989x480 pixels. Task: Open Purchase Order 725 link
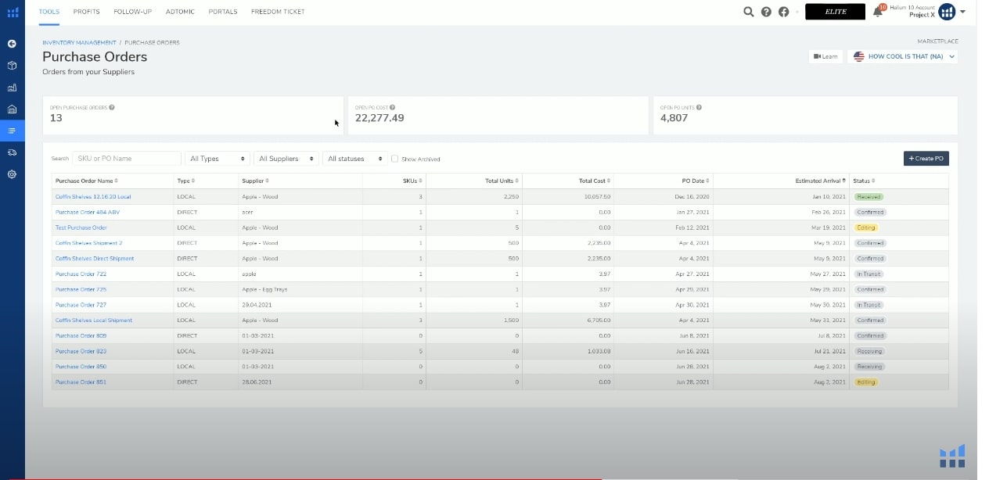pyautogui.click(x=81, y=289)
